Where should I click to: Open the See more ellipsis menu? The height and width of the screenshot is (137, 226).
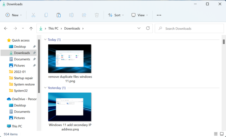pos(159,15)
